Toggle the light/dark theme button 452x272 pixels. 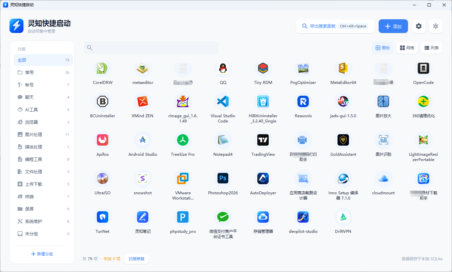pyautogui.click(x=436, y=26)
